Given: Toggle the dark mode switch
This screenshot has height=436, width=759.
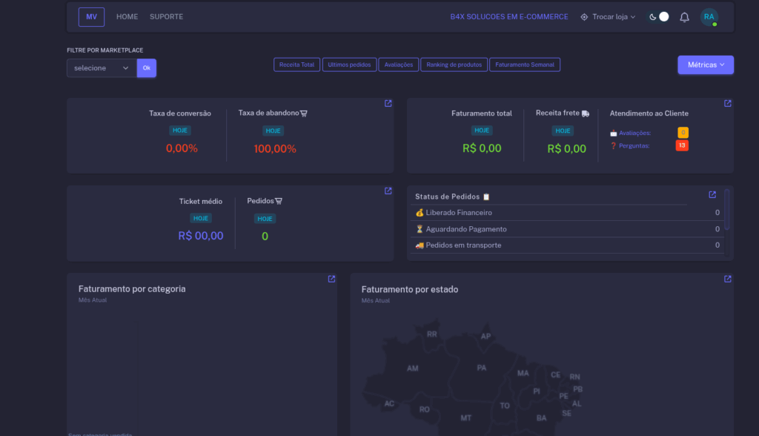Looking at the screenshot, I should [660, 17].
